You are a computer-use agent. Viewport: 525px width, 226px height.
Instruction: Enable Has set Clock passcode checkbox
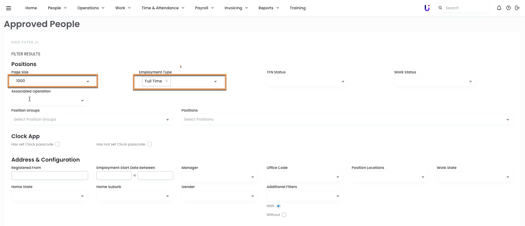coord(57,144)
